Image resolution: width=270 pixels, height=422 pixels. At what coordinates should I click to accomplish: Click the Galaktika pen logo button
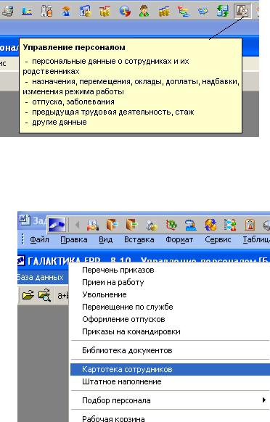57,225
